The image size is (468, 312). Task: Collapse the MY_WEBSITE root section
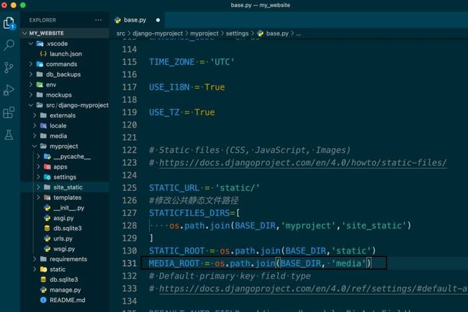tap(24, 33)
